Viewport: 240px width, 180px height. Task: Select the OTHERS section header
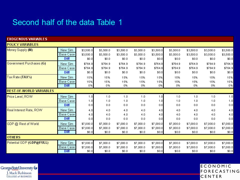120,137
